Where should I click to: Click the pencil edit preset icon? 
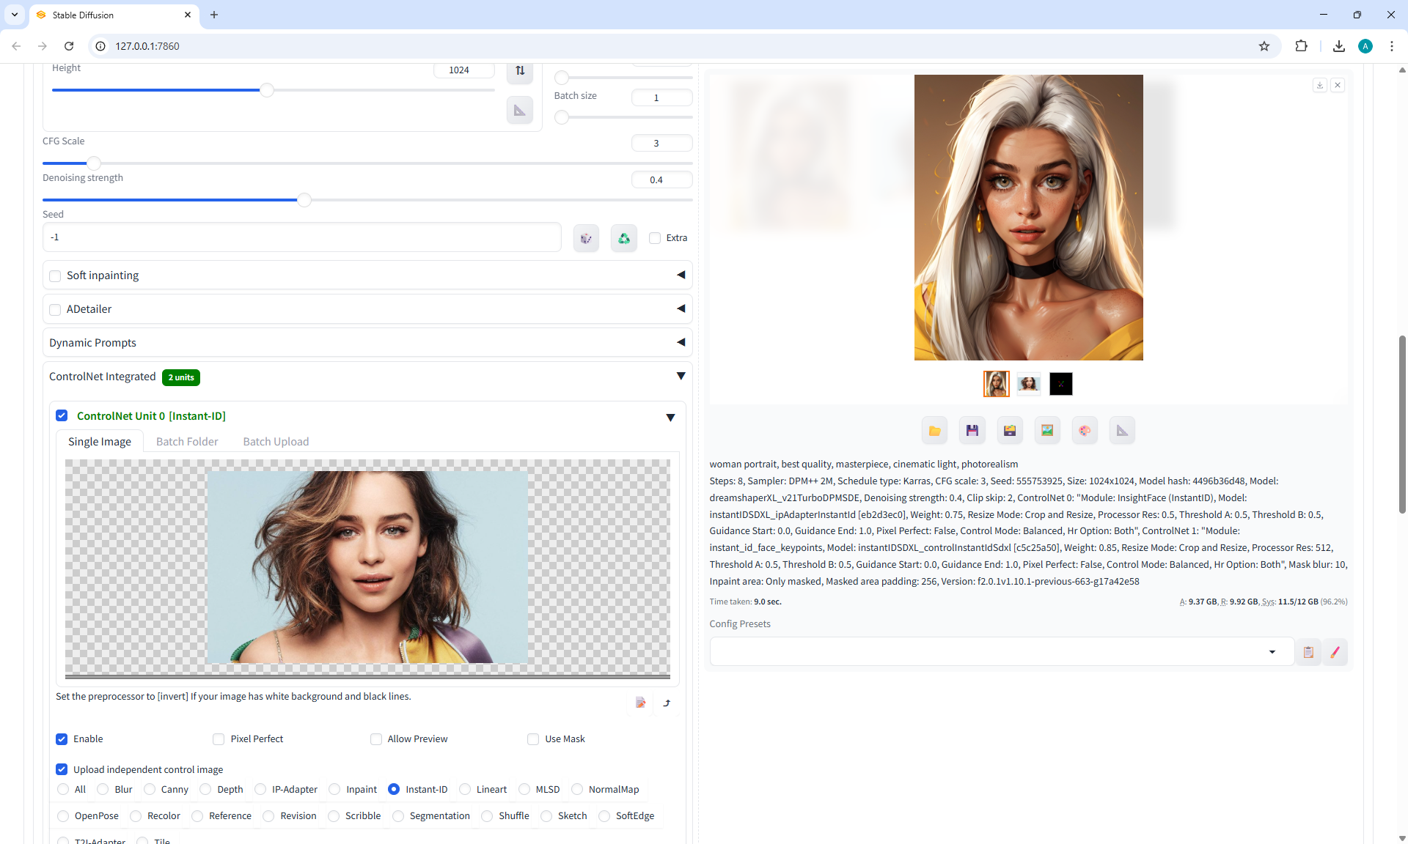(x=1335, y=652)
